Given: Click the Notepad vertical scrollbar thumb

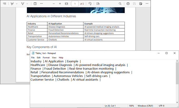Looking at the screenshot, I should coord(177,73).
